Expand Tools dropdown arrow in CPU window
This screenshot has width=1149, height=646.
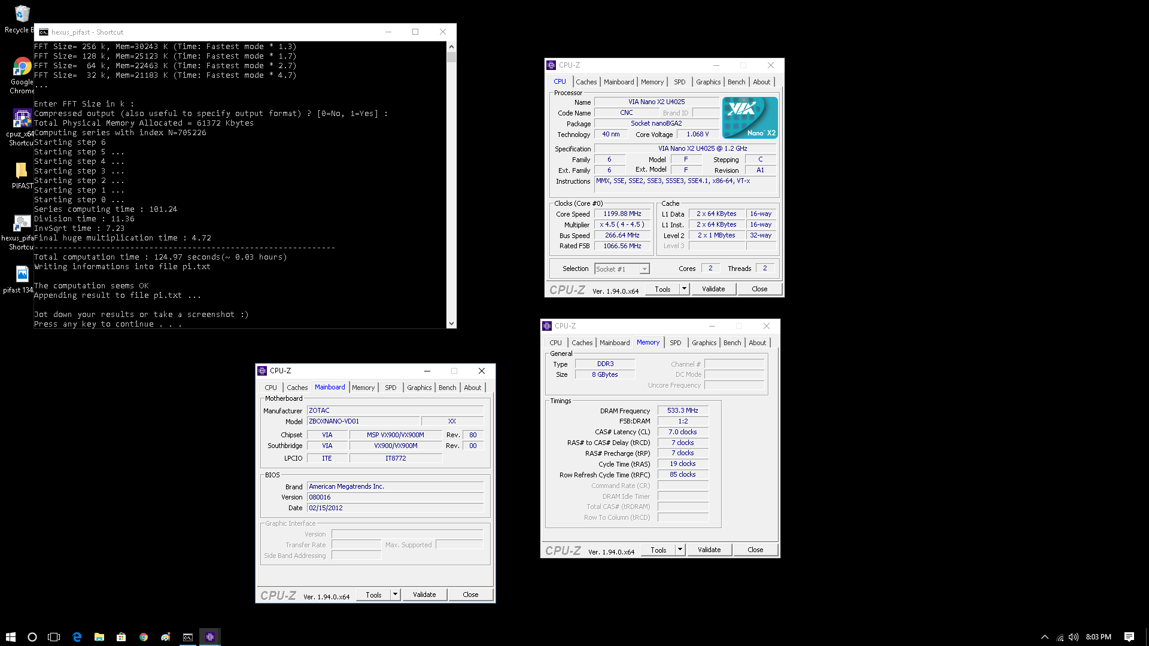click(x=685, y=289)
